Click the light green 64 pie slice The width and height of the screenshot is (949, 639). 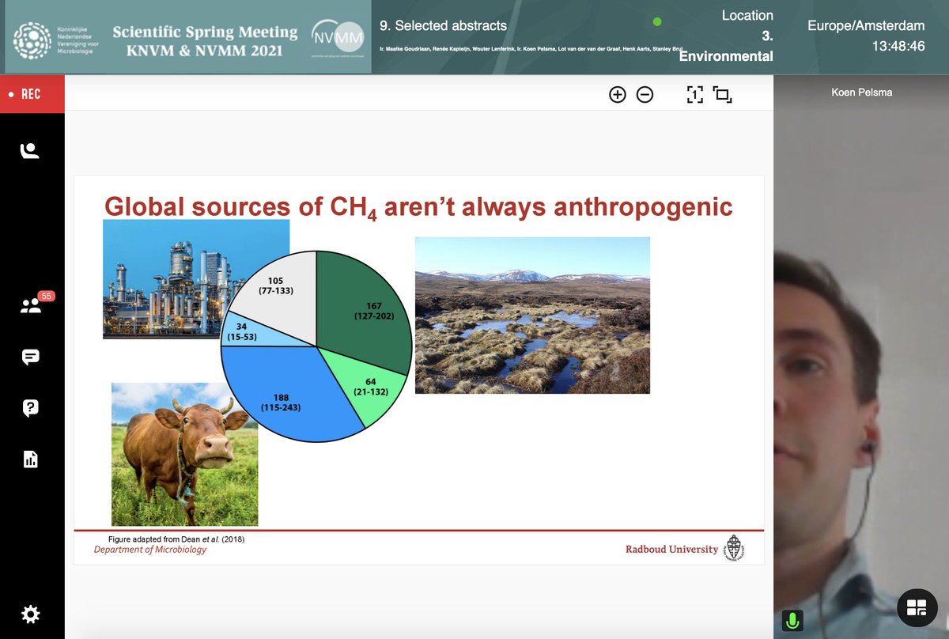[372, 388]
